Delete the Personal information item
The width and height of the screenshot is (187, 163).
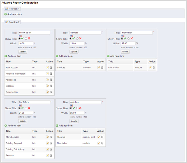click(51, 74)
